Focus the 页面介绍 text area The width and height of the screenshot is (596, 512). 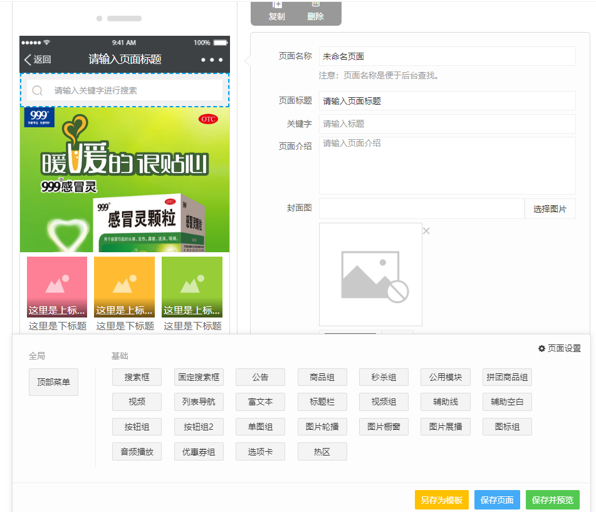click(x=447, y=166)
